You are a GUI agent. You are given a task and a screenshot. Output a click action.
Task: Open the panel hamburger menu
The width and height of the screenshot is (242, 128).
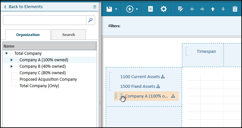pos(95,7)
